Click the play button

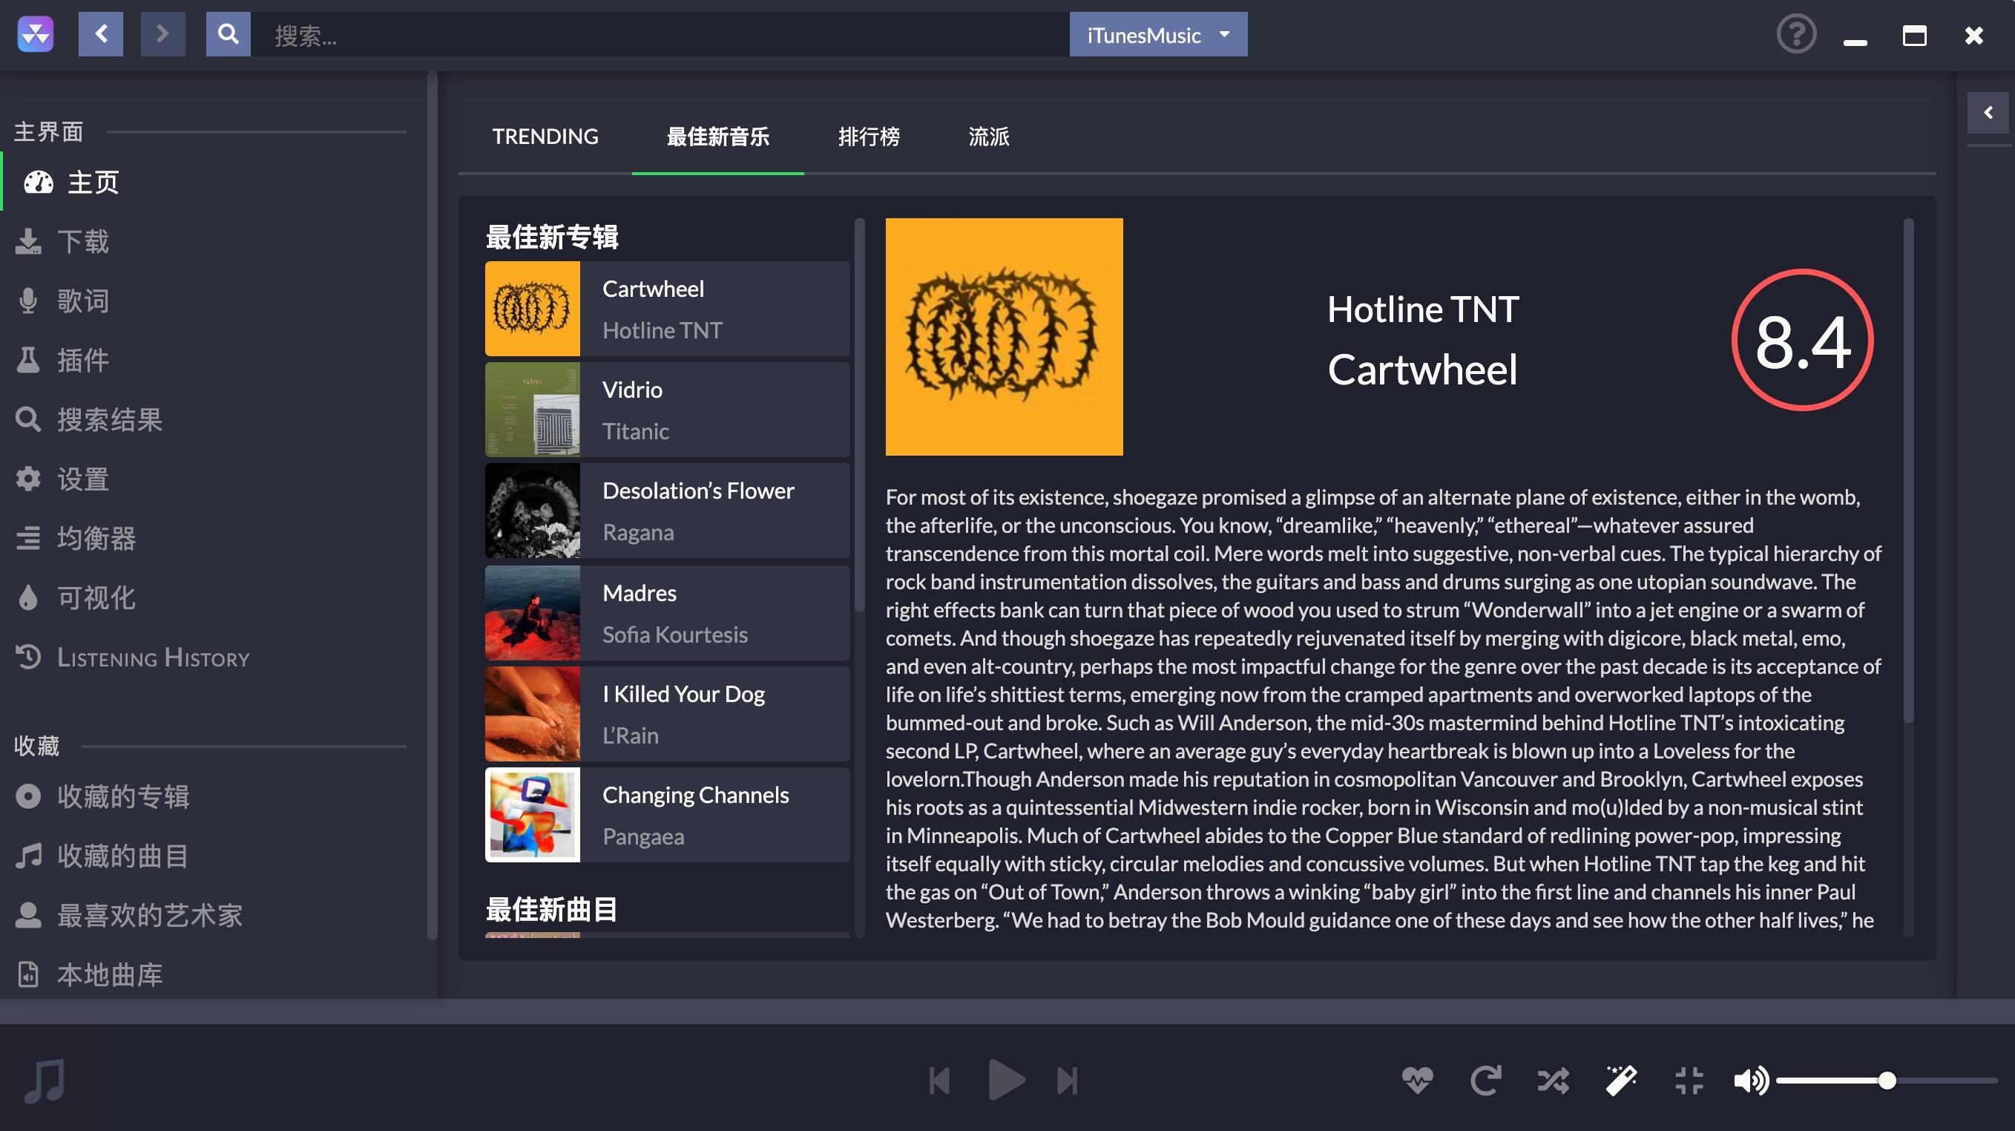(x=1006, y=1081)
